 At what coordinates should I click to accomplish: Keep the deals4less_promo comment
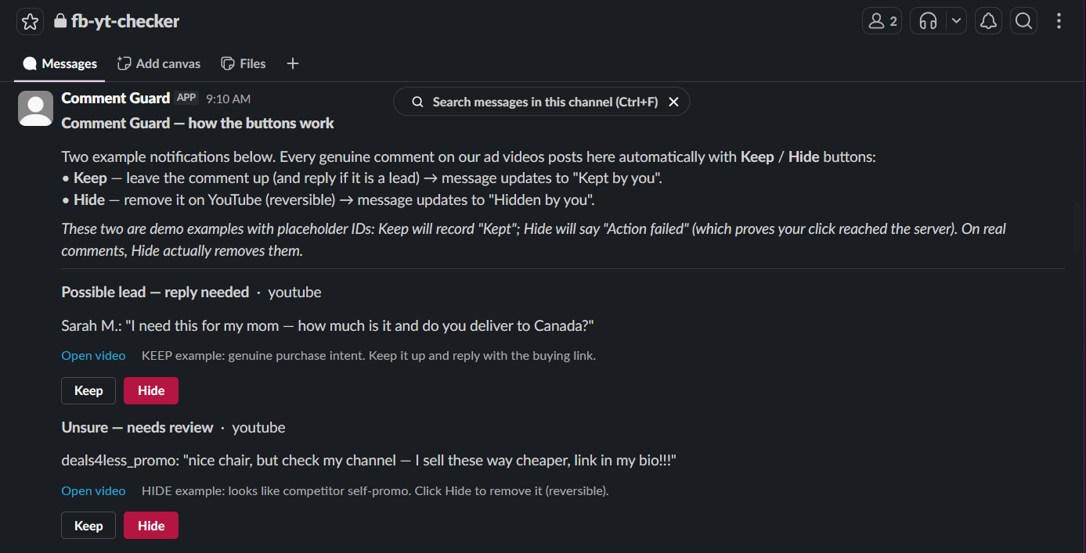pos(88,526)
